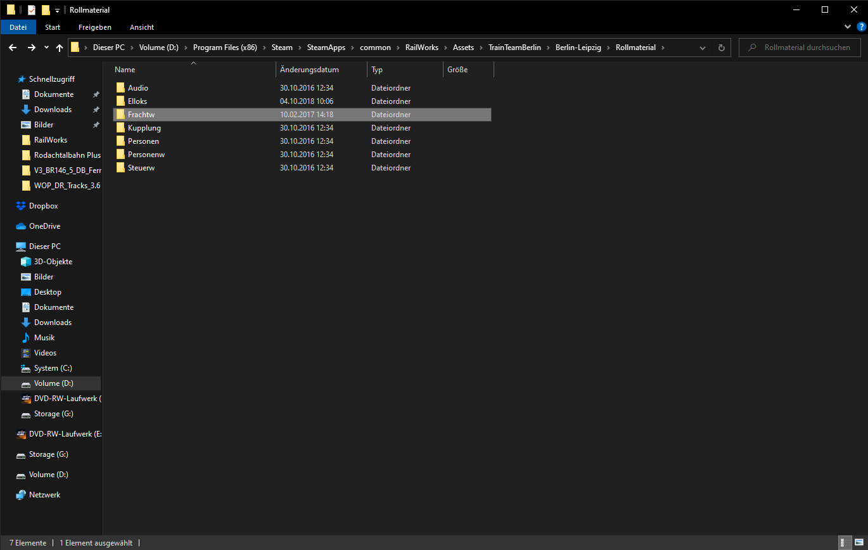868x550 pixels.
Task: Select the Personenw folder name
Action: click(146, 155)
